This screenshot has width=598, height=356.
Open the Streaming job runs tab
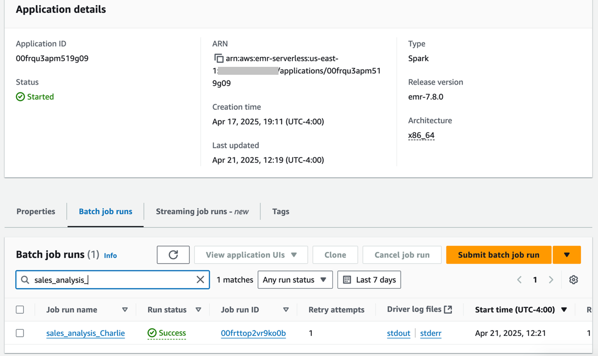[202, 211]
